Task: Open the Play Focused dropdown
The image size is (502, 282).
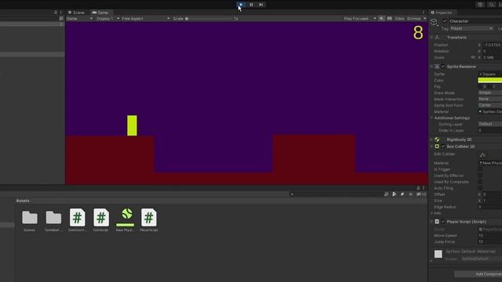Action: 359,19
